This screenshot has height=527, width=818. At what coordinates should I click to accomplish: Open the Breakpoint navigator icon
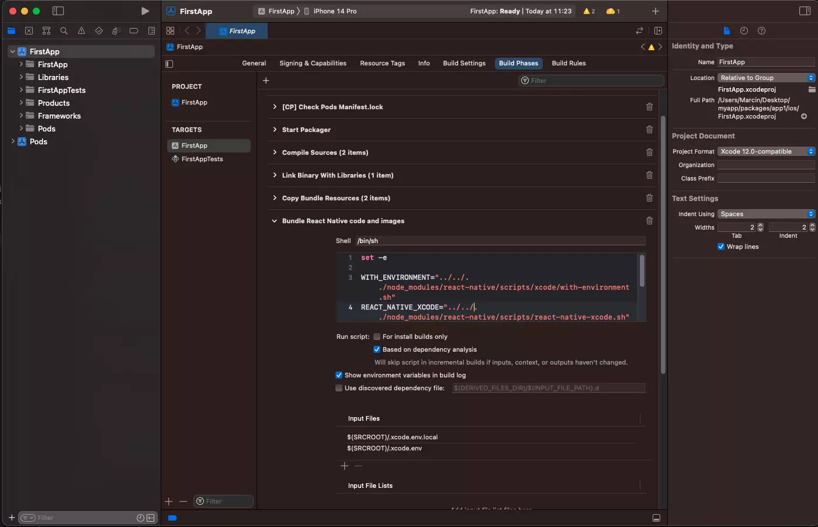[134, 31]
